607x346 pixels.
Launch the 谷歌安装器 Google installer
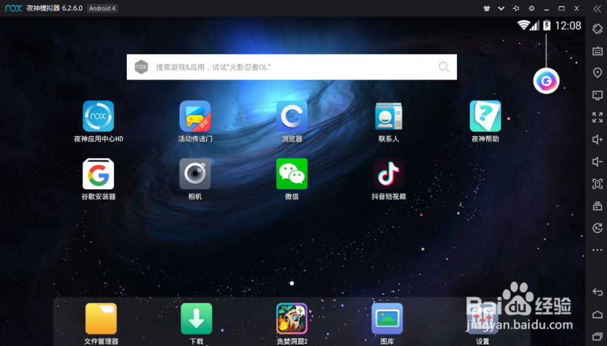tap(98, 174)
